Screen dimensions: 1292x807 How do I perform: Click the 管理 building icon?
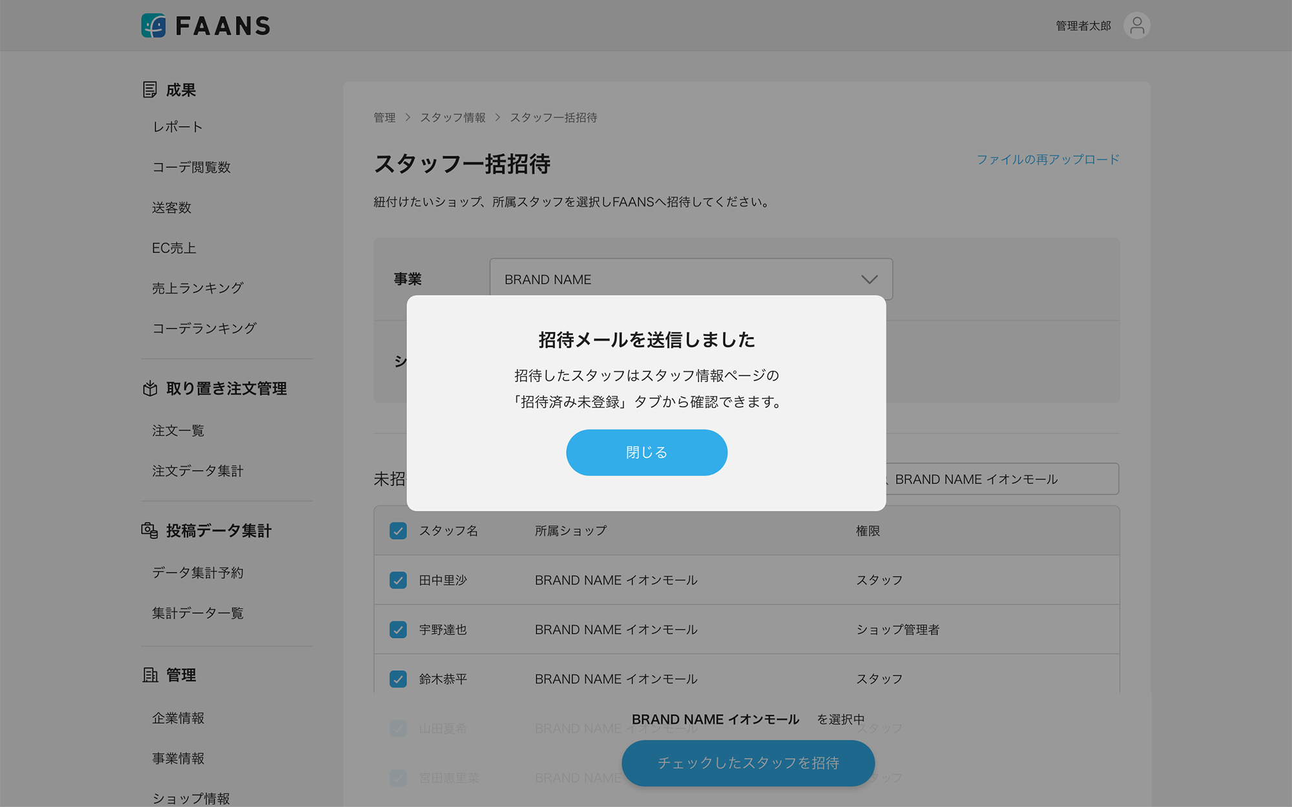pyautogui.click(x=150, y=675)
